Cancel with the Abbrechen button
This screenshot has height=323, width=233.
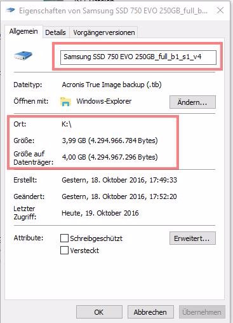point(150,312)
